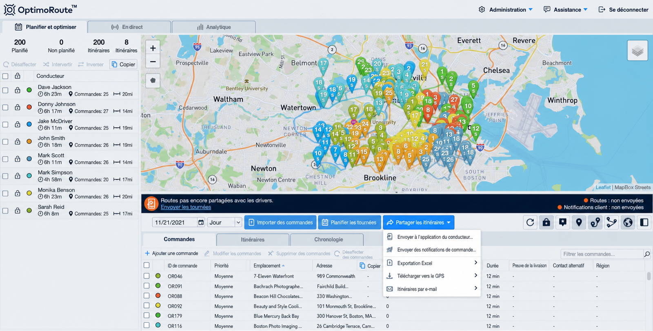Click the date field 11/21/2021

point(175,223)
